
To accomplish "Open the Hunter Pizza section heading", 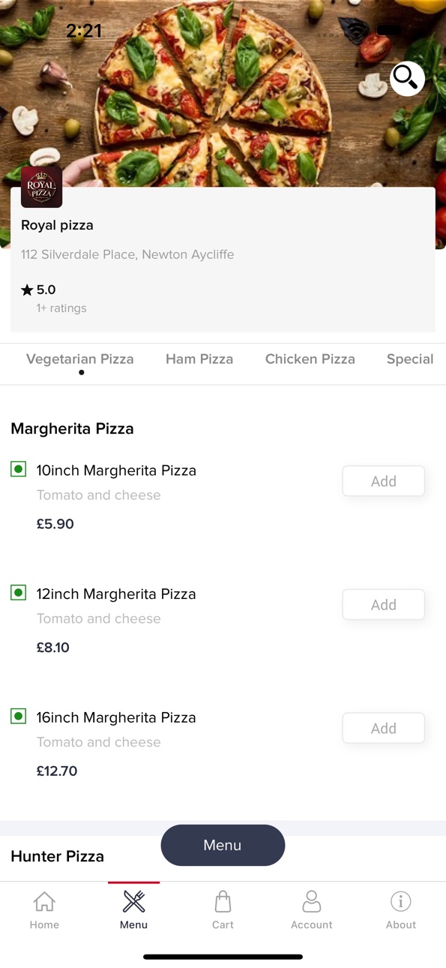I will 58,856.
